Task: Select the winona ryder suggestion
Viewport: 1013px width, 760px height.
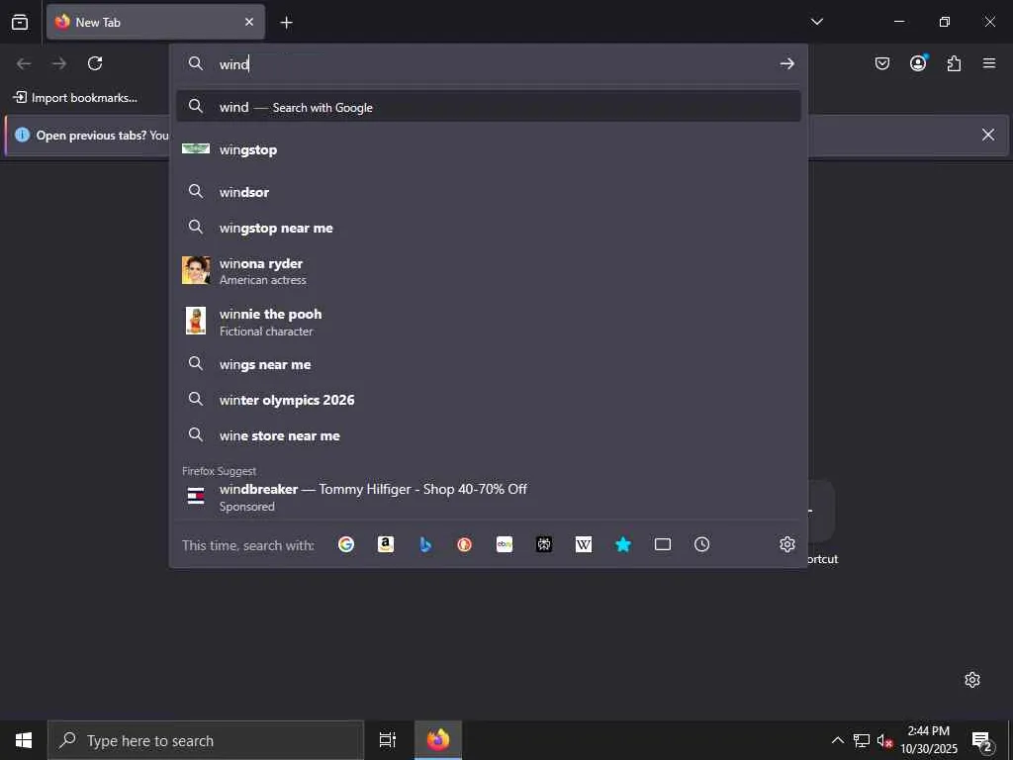Action: [x=489, y=271]
